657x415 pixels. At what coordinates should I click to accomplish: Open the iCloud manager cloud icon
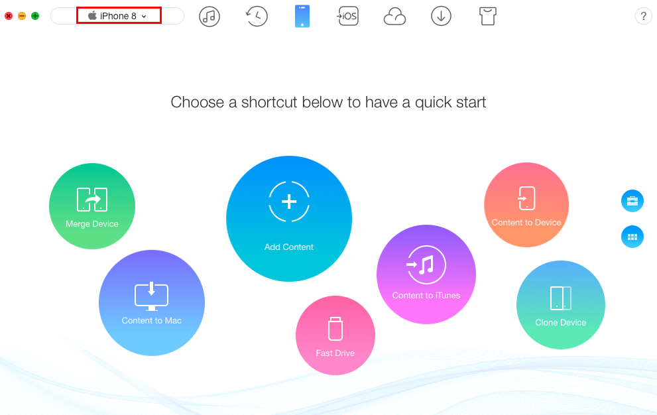coord(394,16)
